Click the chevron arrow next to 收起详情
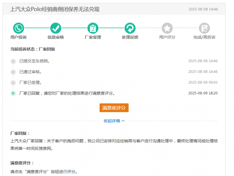234x176 pixels. 123,121
